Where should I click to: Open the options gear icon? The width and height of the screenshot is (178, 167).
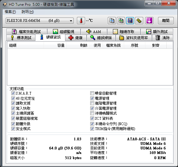pyautogui.click(x=139, y=21)
